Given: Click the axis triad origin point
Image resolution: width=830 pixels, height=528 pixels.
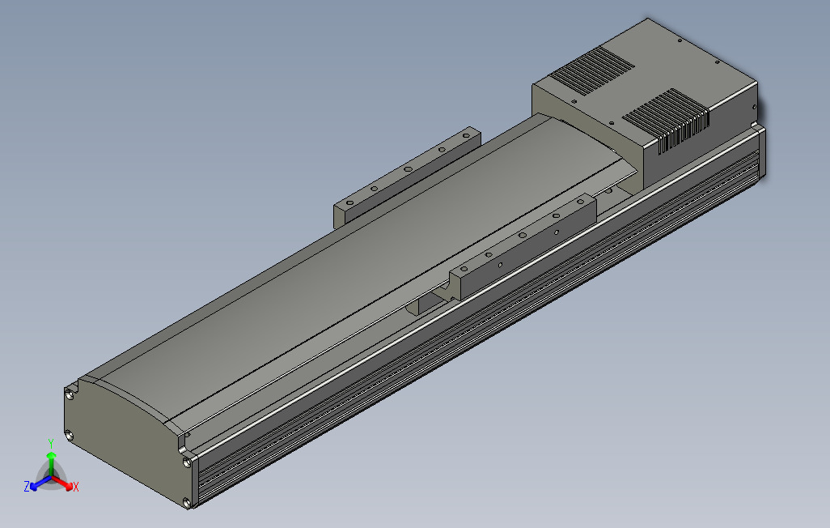Looking at the screenshot, I should click(x=51, y=475).
